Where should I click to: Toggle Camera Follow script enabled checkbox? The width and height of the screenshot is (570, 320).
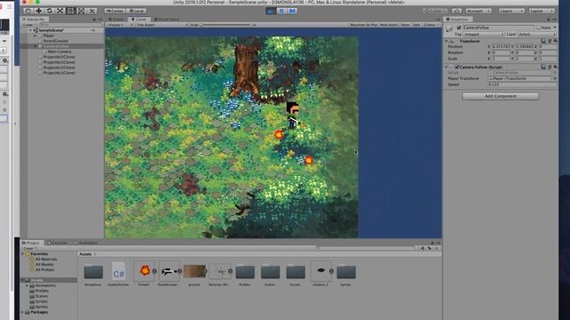457,68
